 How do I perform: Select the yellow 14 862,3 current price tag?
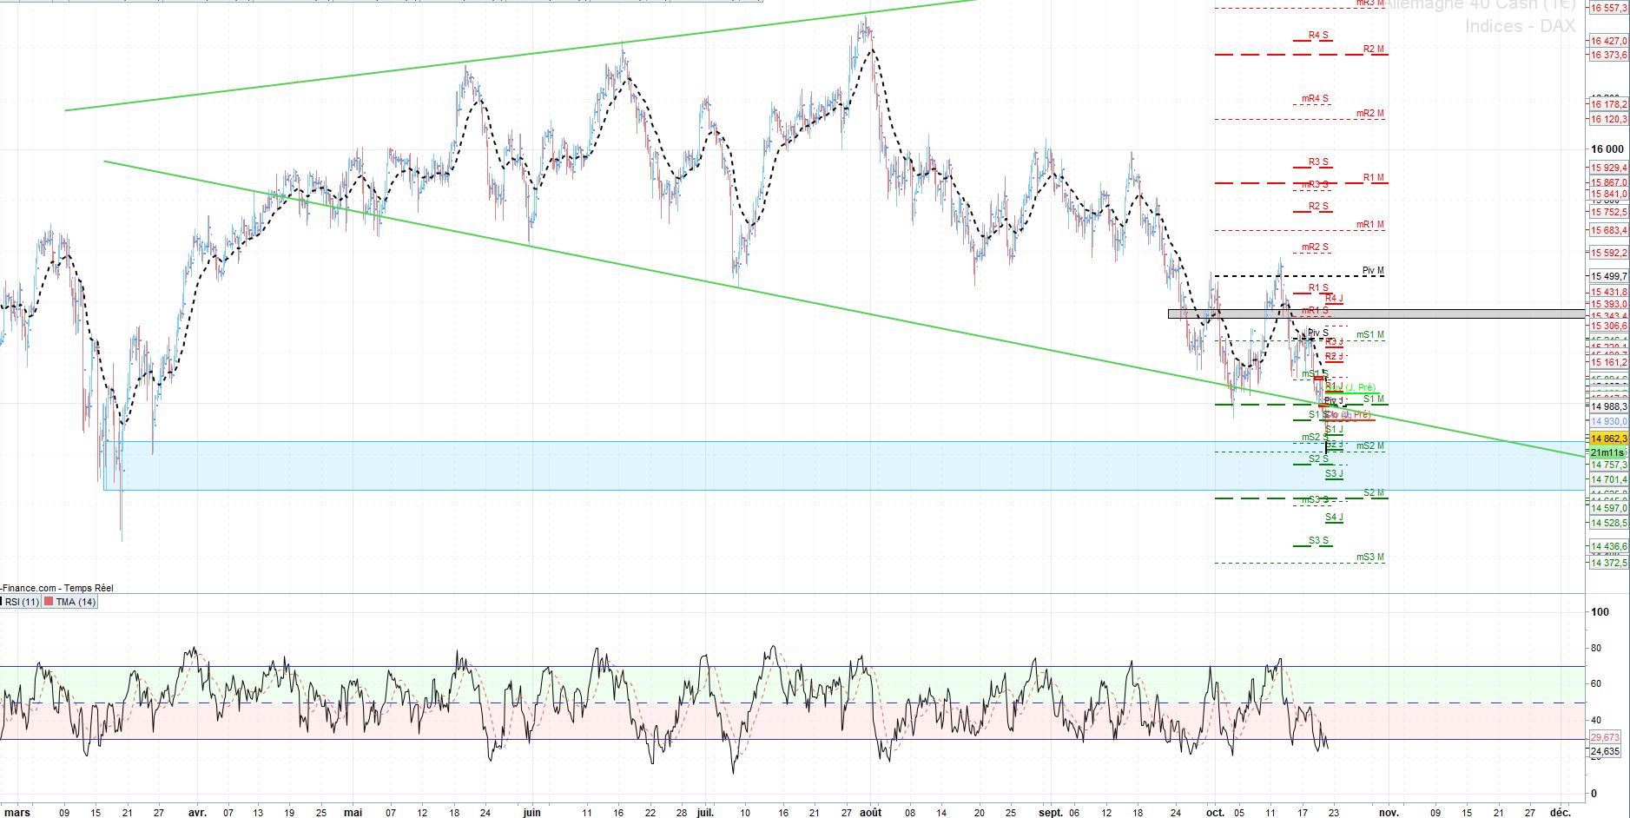pos(1608,439)
